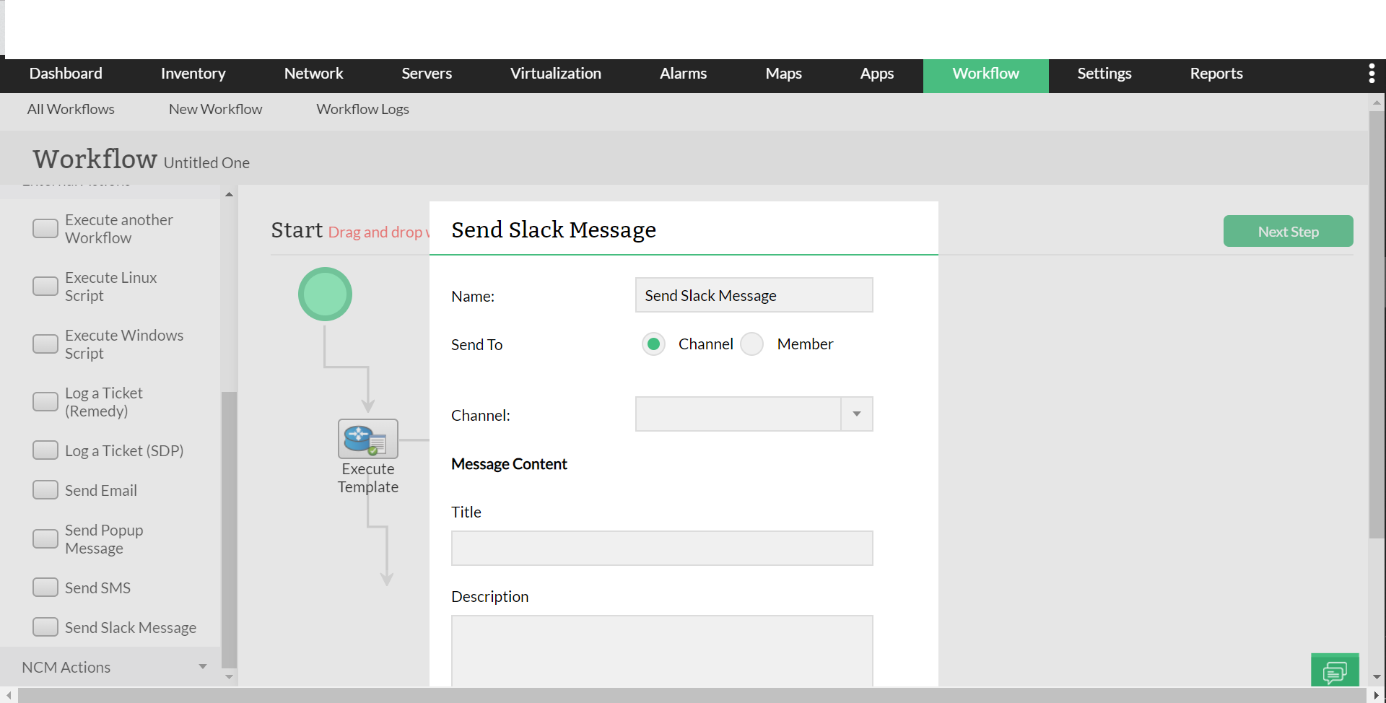
Task: Open the Channel dropdown list
Action: (x=856, y=414)
